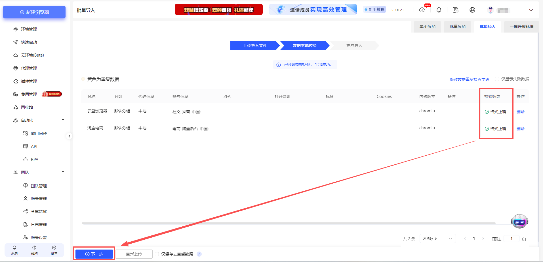The image size is (543, 262).
Task: 打开顶部的云上传图标
Action: 422,10
